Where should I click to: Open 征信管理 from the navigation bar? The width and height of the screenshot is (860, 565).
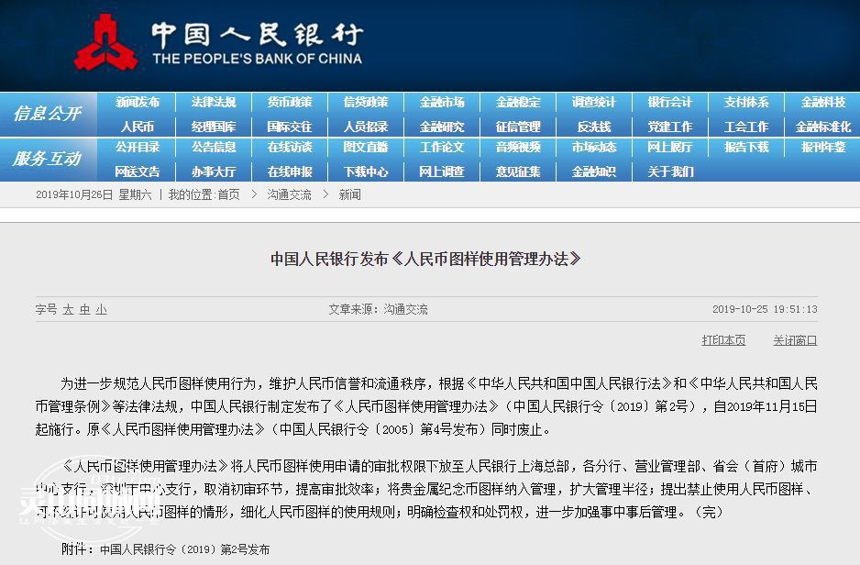pos(518,127)
